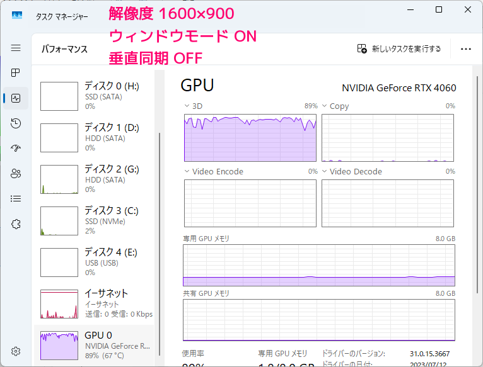Click the 送信: 0 受信: 0 Kbps text

point(119,314)
